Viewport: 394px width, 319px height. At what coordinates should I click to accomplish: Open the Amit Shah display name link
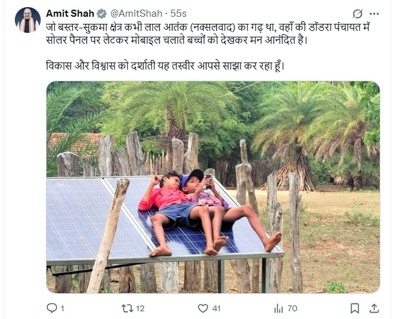[x=70, y=14]
